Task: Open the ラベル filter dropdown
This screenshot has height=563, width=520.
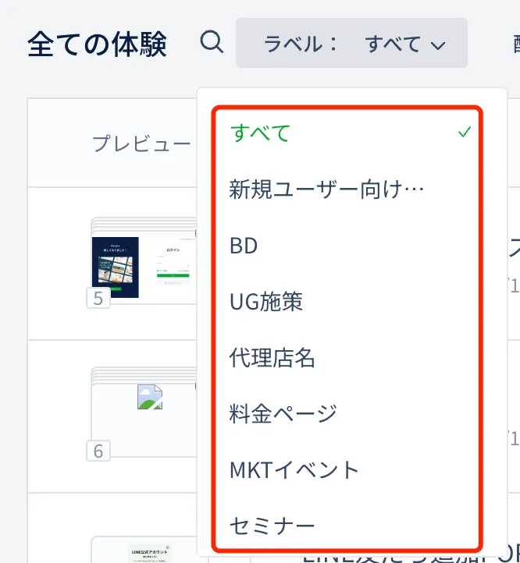Action: [351, 44]
